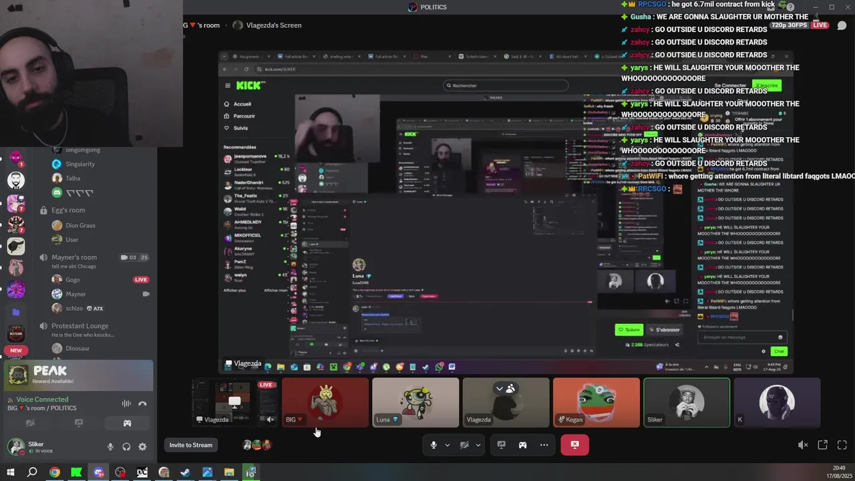The image size is (855, 481).
Task: Mute microphone beside Sliker's username
Action: 110,447
